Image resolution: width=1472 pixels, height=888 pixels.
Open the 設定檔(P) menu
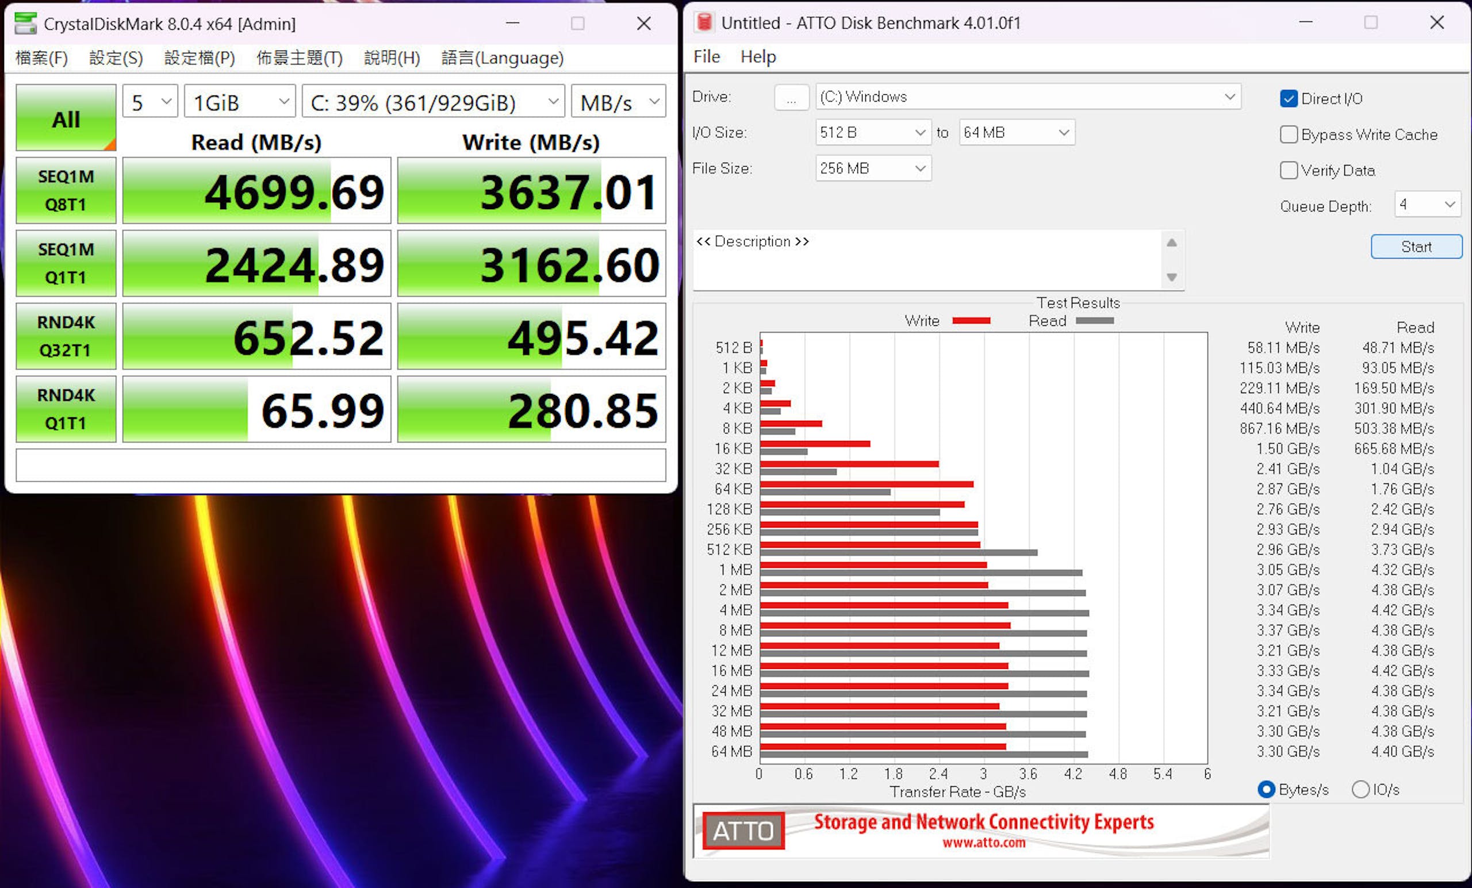200,58
